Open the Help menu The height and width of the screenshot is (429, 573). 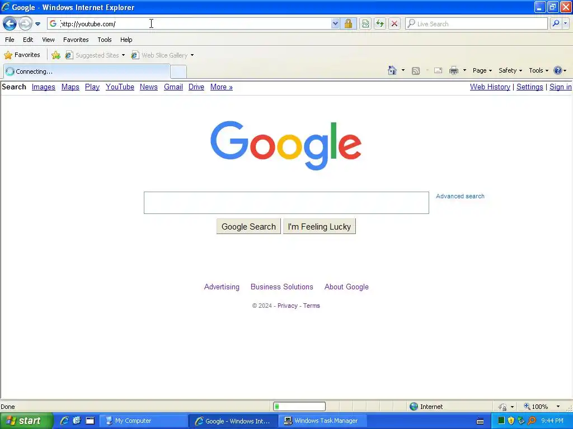tap(126, 40)
